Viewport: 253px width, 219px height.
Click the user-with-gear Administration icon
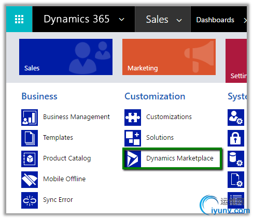pyautogui.click(x=236, y=118)
